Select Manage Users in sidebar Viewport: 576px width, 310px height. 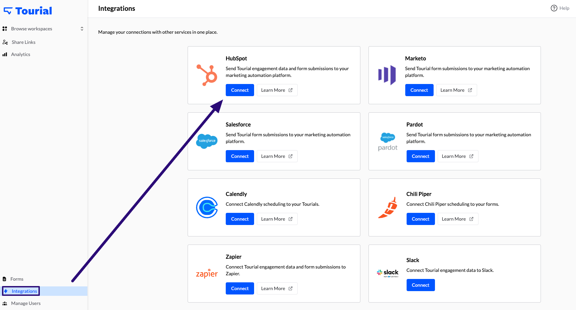(26, 303)
